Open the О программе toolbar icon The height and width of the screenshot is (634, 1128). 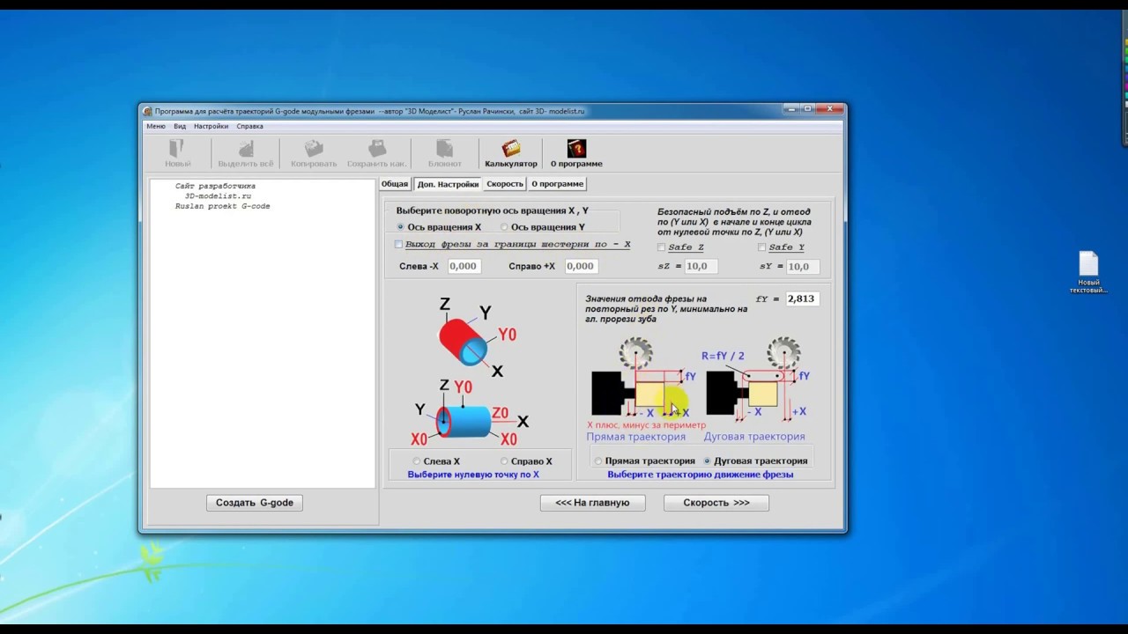pyautogui.click(x=576, y=153)
